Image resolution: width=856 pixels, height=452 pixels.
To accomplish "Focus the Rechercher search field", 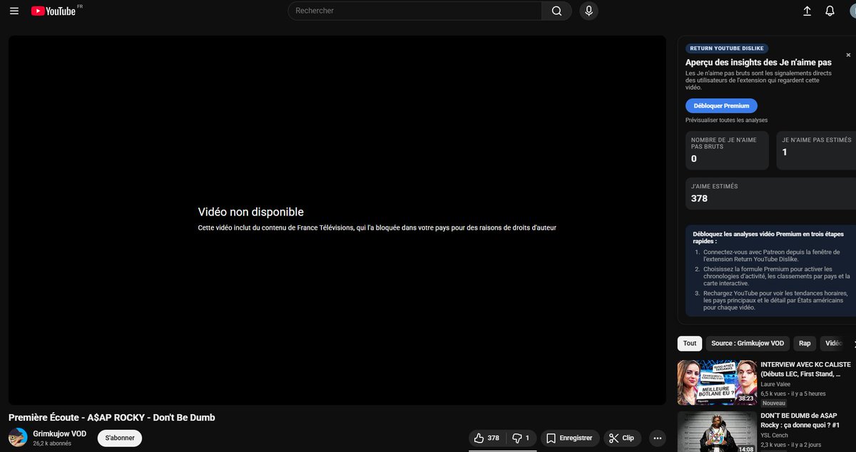I will pos(414,11).
